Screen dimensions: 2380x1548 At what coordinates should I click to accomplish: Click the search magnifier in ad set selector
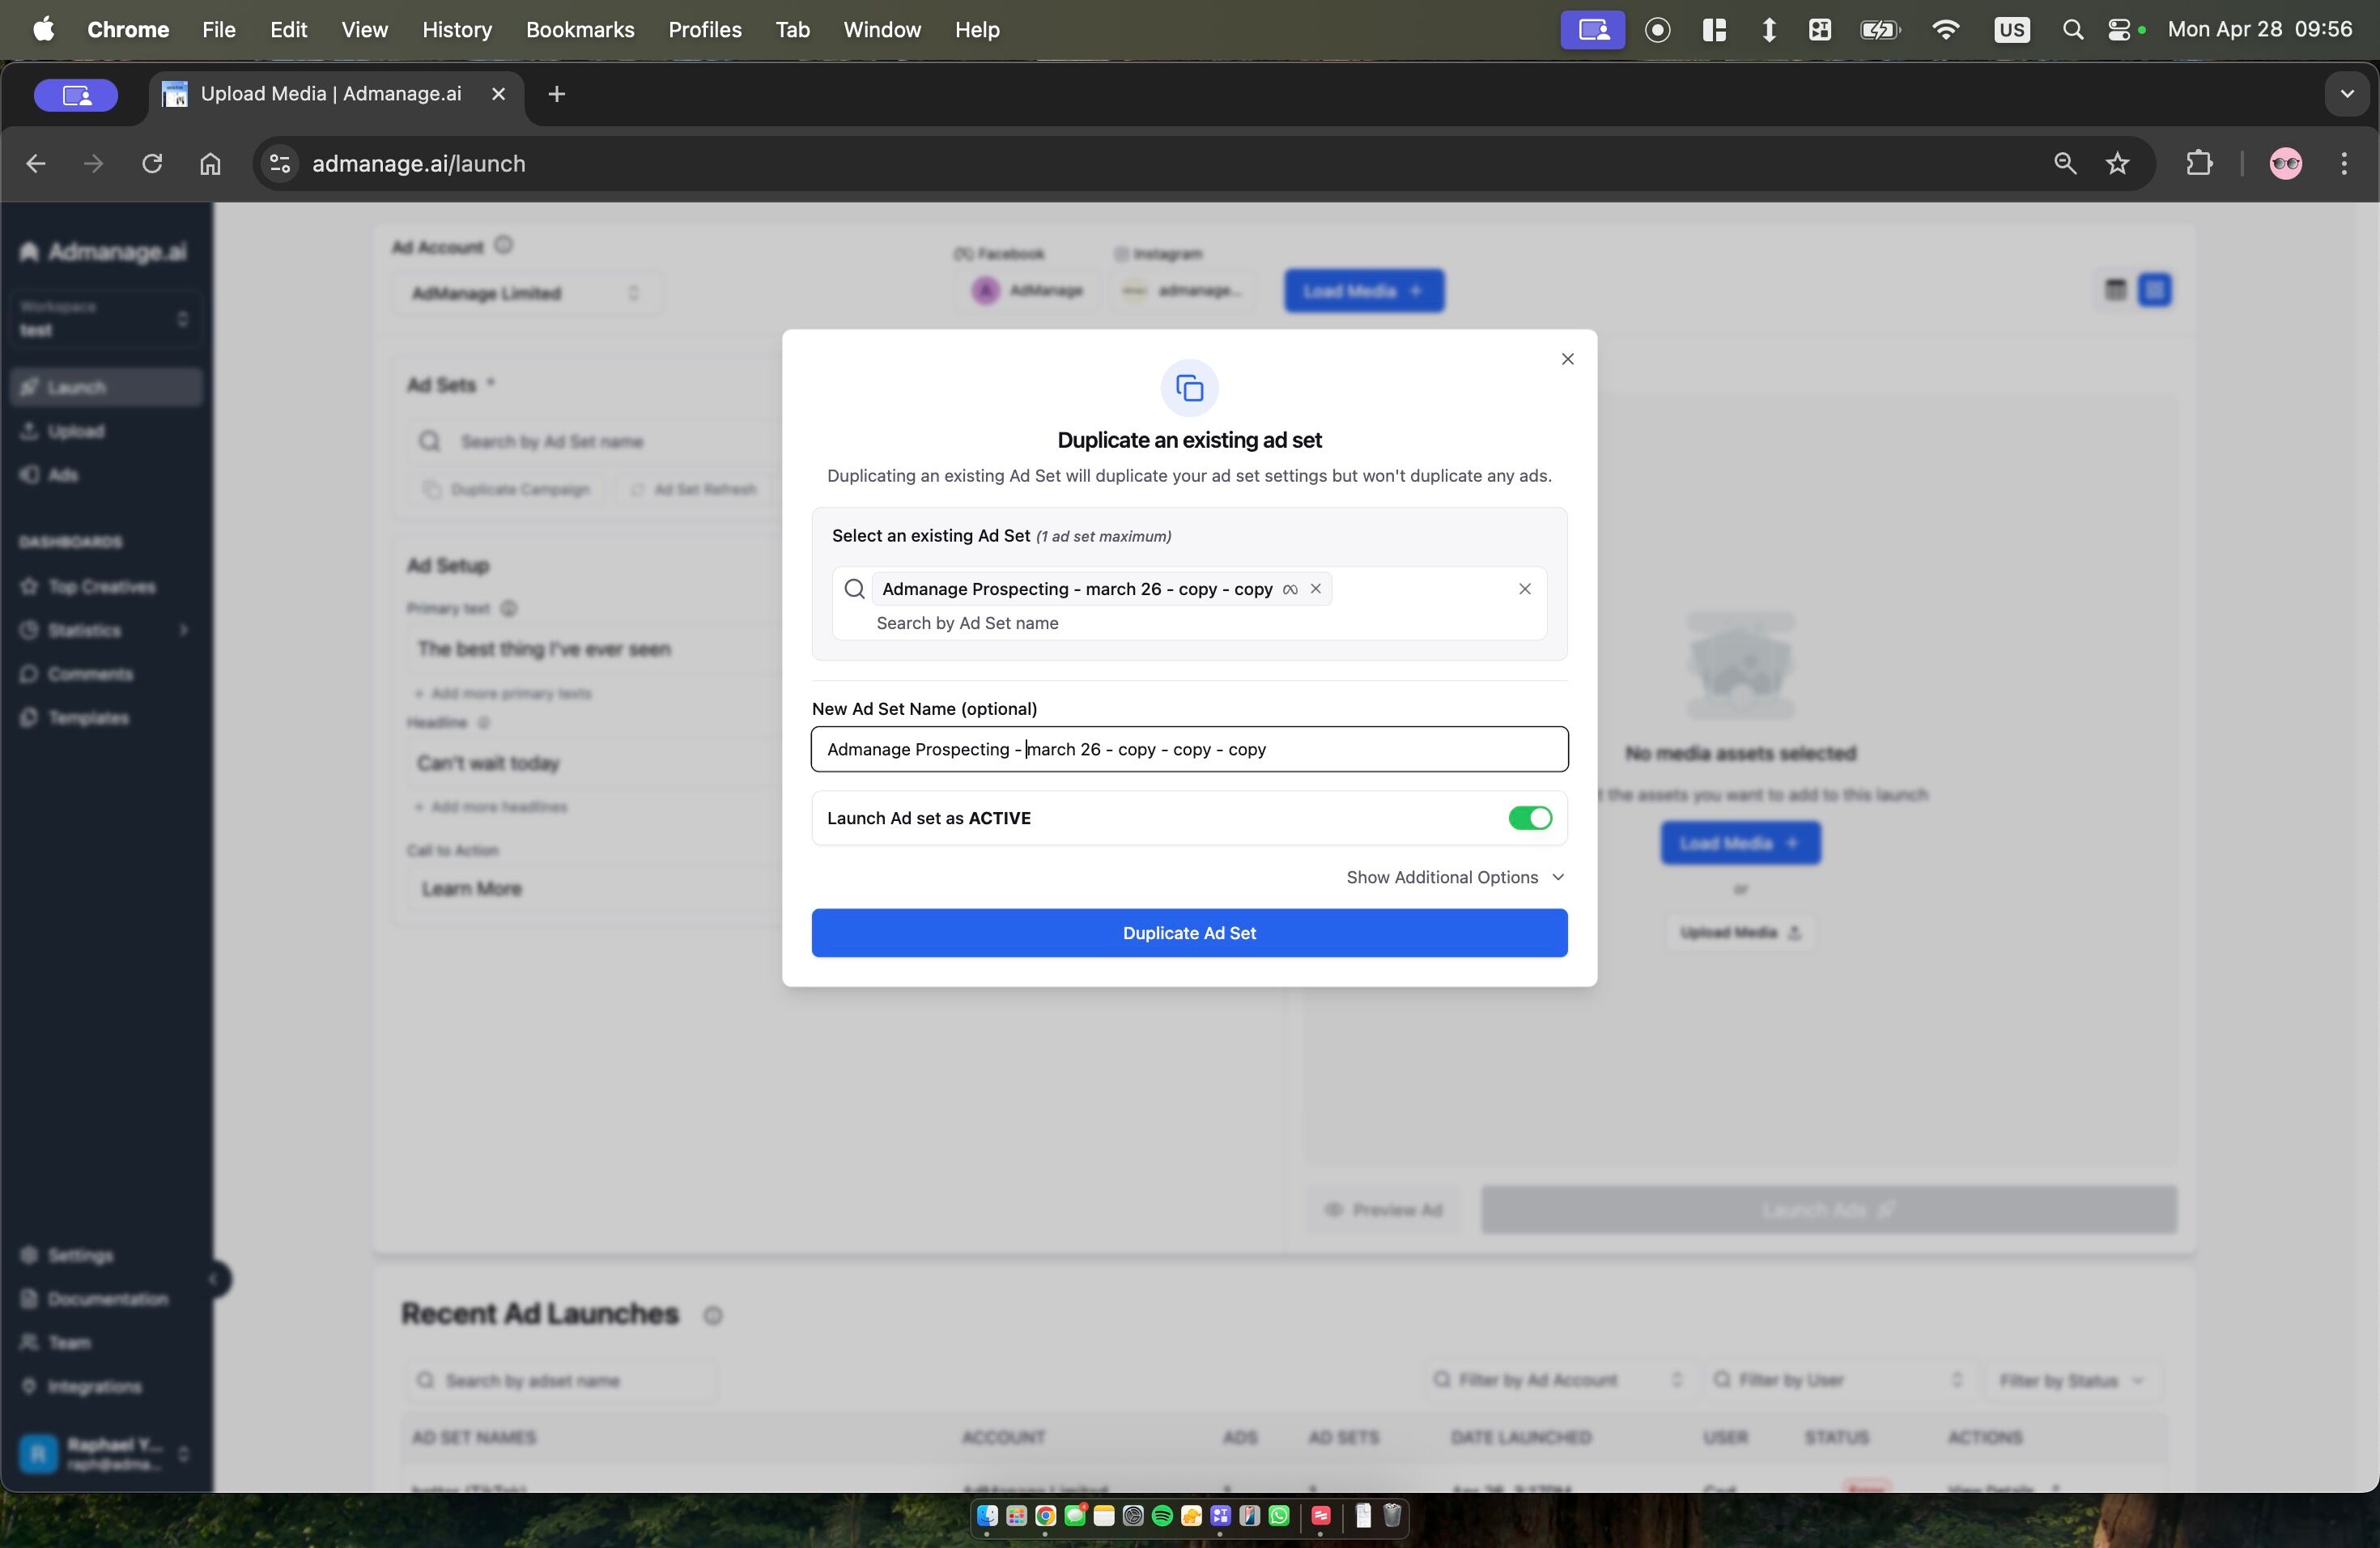coord(854,589)
